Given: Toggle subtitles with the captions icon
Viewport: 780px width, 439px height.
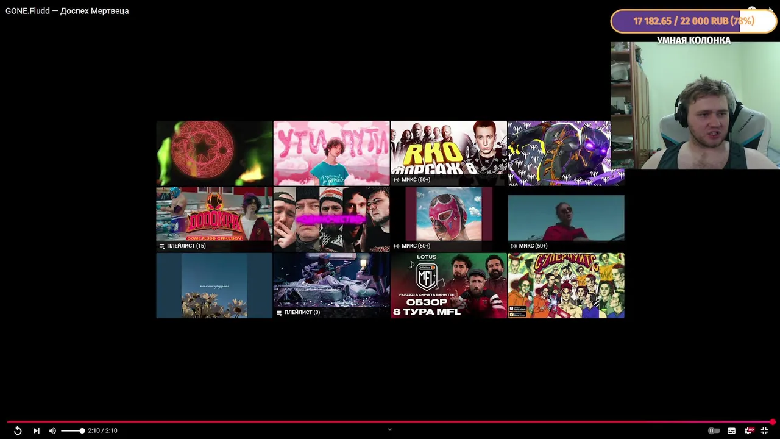Looking at the screenshot, I should coord(731,430).
